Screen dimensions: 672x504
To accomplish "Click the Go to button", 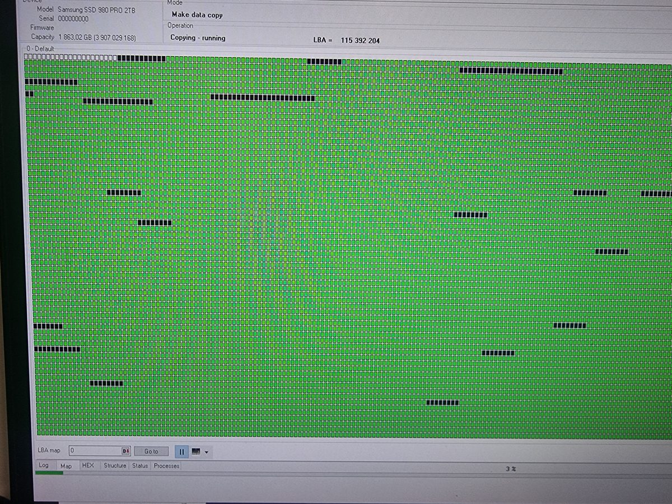I will tap(151, 451).
